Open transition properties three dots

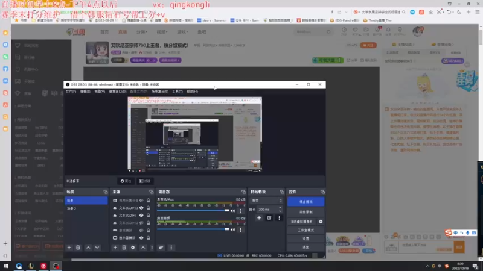click(279, 218)
